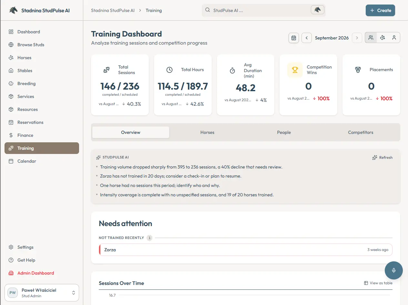
Task: Click the Sessions Over Time chart title
Action: tap(121, 283)
